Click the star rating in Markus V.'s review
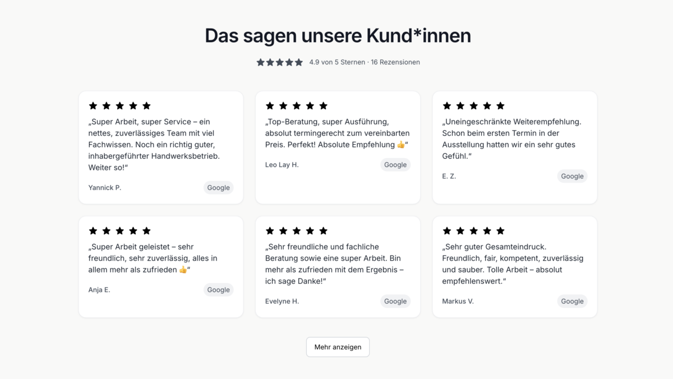Screen dimensions: 673x379 [473, 230]
